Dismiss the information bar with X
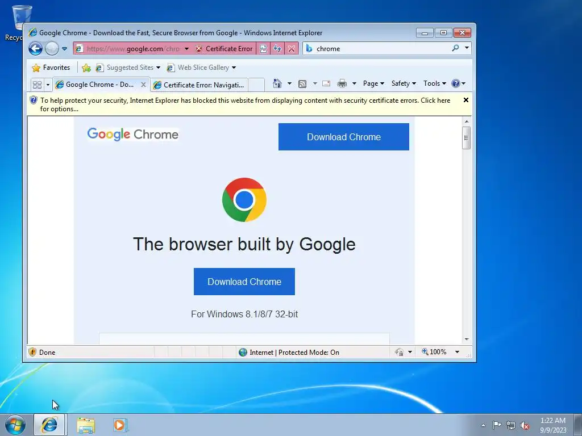582x436 pixels. pos(466,100)
